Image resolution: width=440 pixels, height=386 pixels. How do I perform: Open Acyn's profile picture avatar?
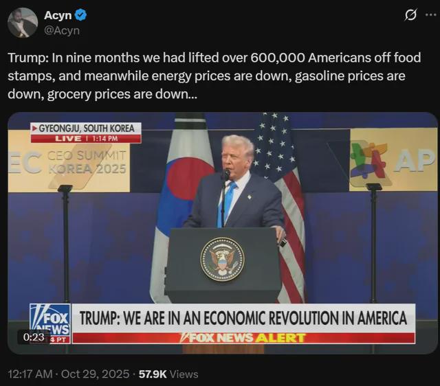23,23
